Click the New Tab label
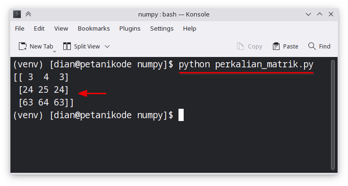The height and width of the screenshot is (186, 348). (x=41, y=47)
